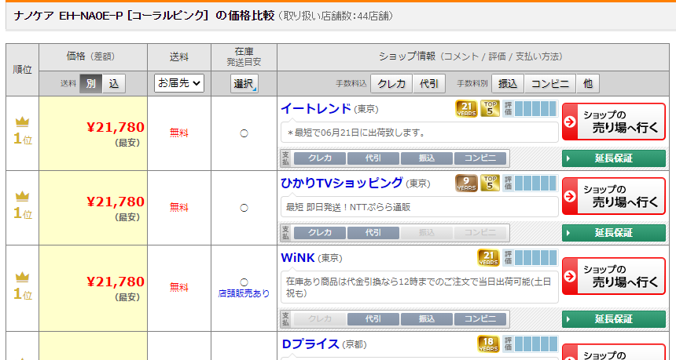
Task: Click WiNK's ¥21,780 price
Action: coord(116,282)
